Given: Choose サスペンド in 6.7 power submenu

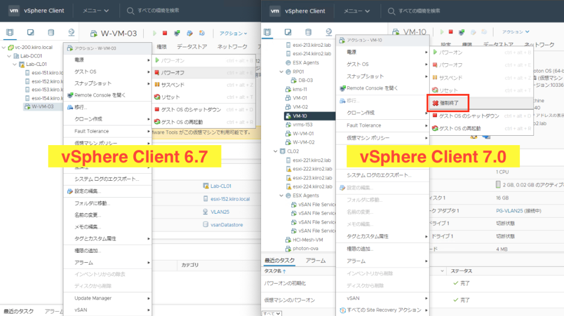Looking at the screenshot, I should [x=204, y=85].
